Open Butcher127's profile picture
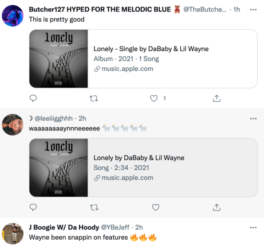The height and width of the screenshot is (249, 264). 12,15
